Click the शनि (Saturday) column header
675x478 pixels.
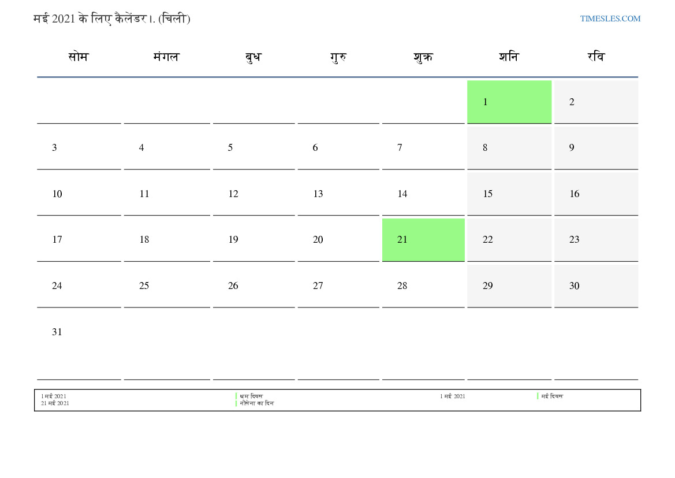(x=509, y=57)
